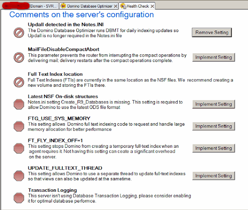Close the Health Check tab
The image size is (248, 210).
[x=152, y=6]
